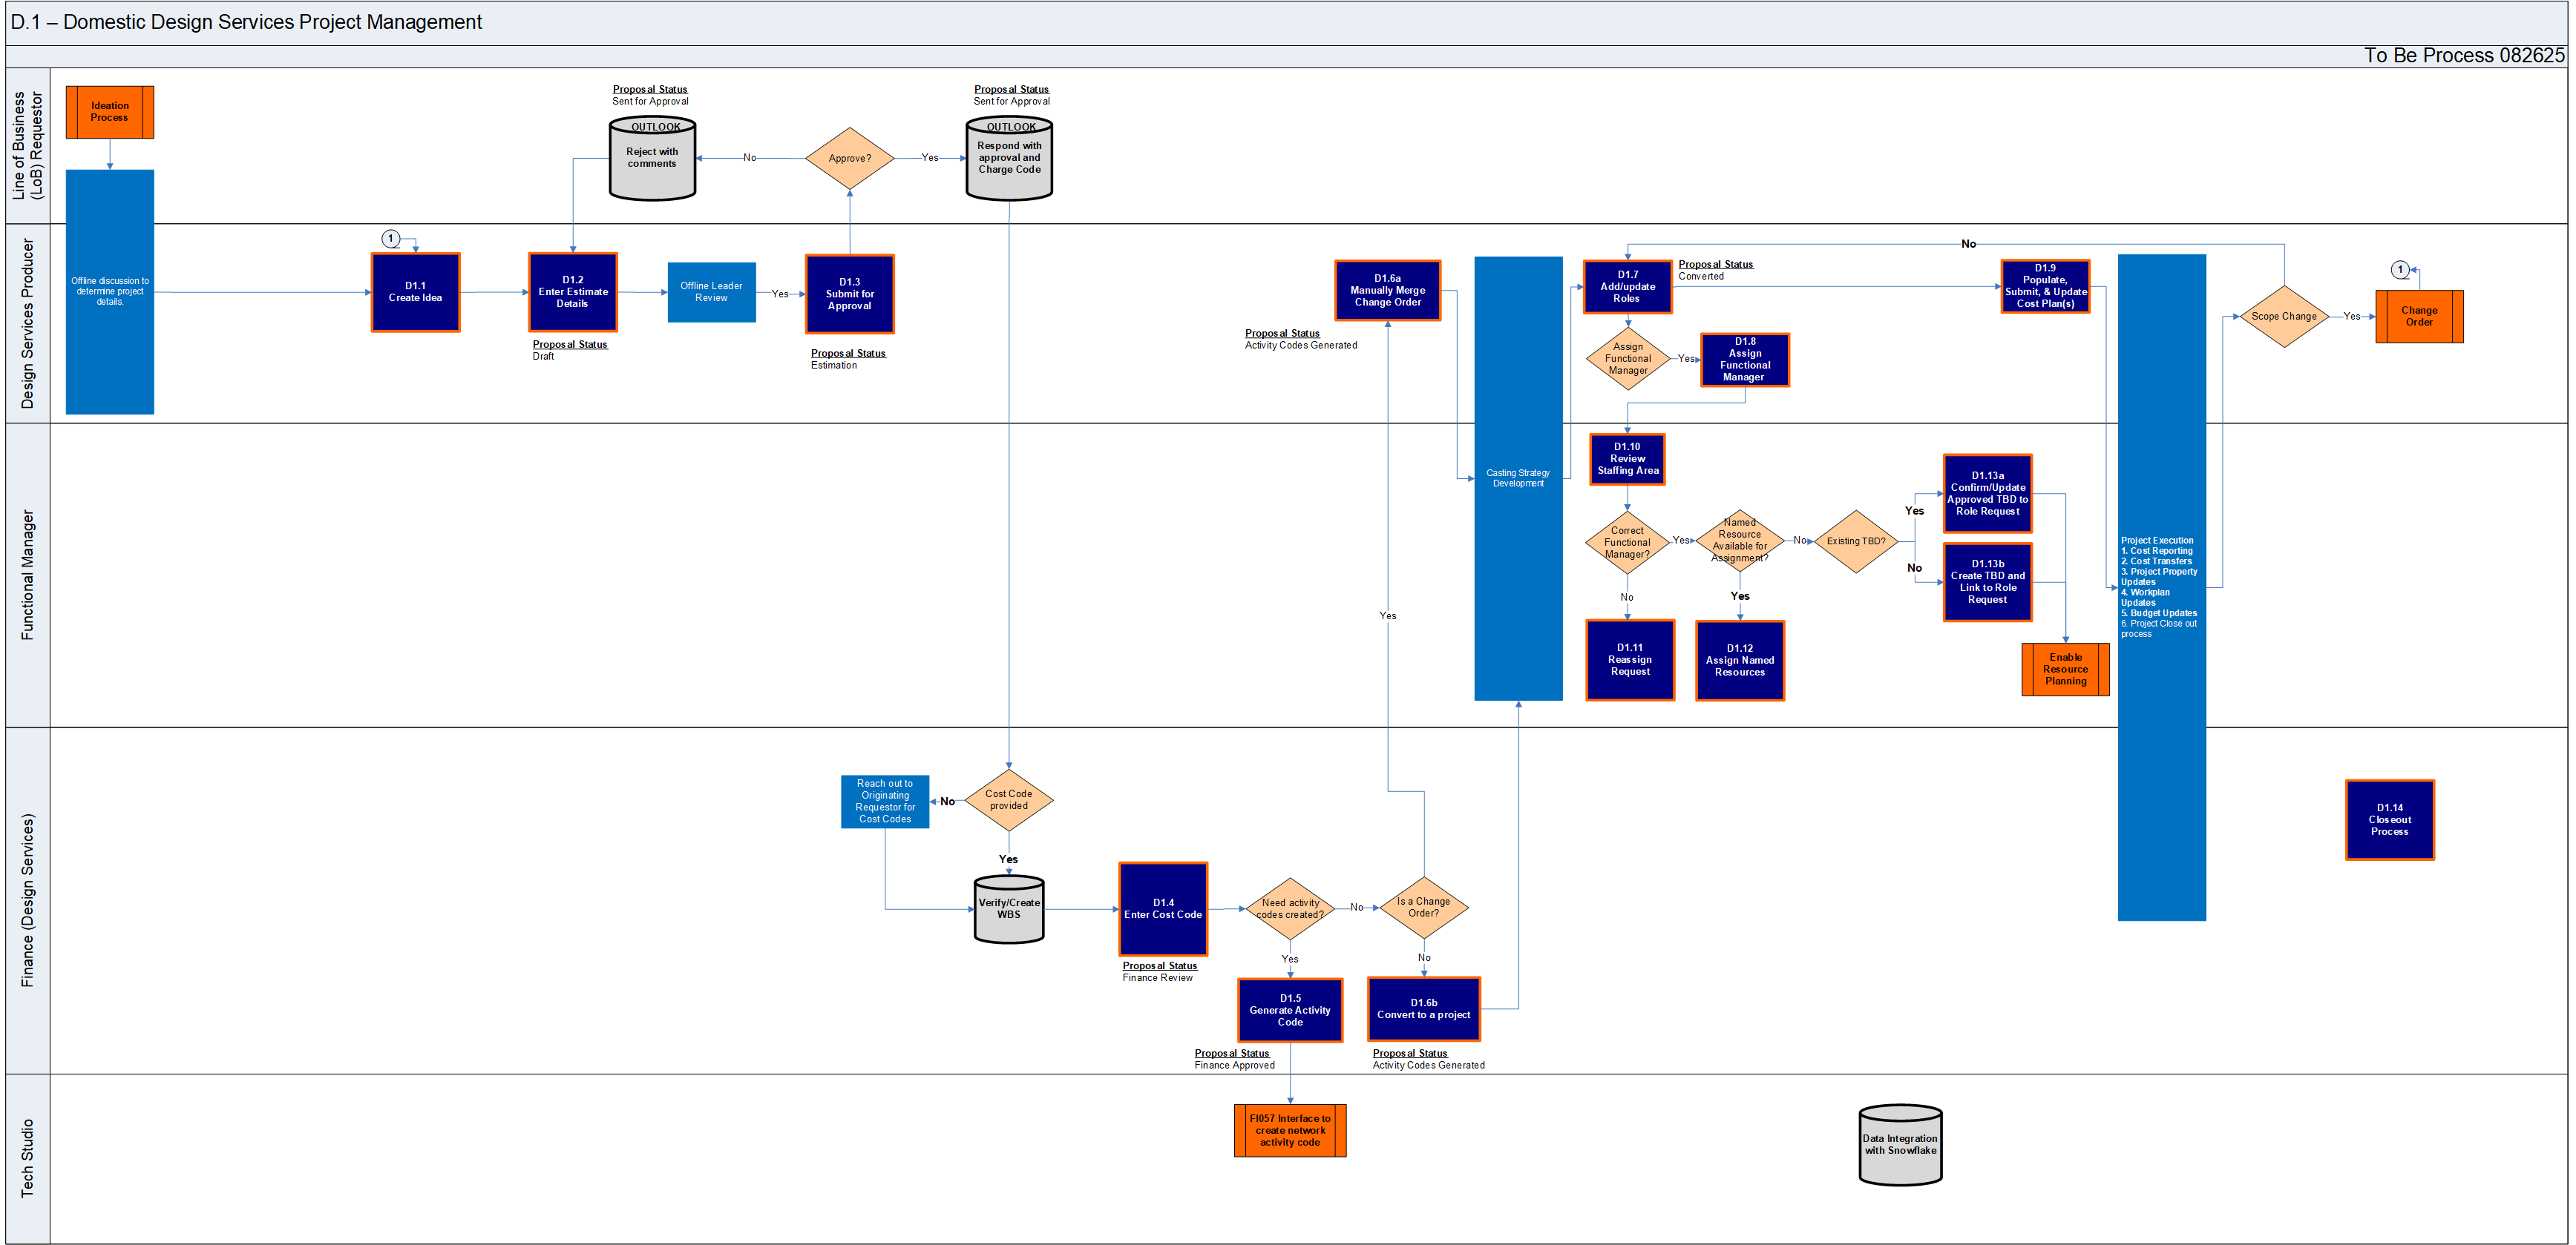Click the D1.6b Convert to a project step
The image size is (2576, 1245).
[x=1423, y=1008]
